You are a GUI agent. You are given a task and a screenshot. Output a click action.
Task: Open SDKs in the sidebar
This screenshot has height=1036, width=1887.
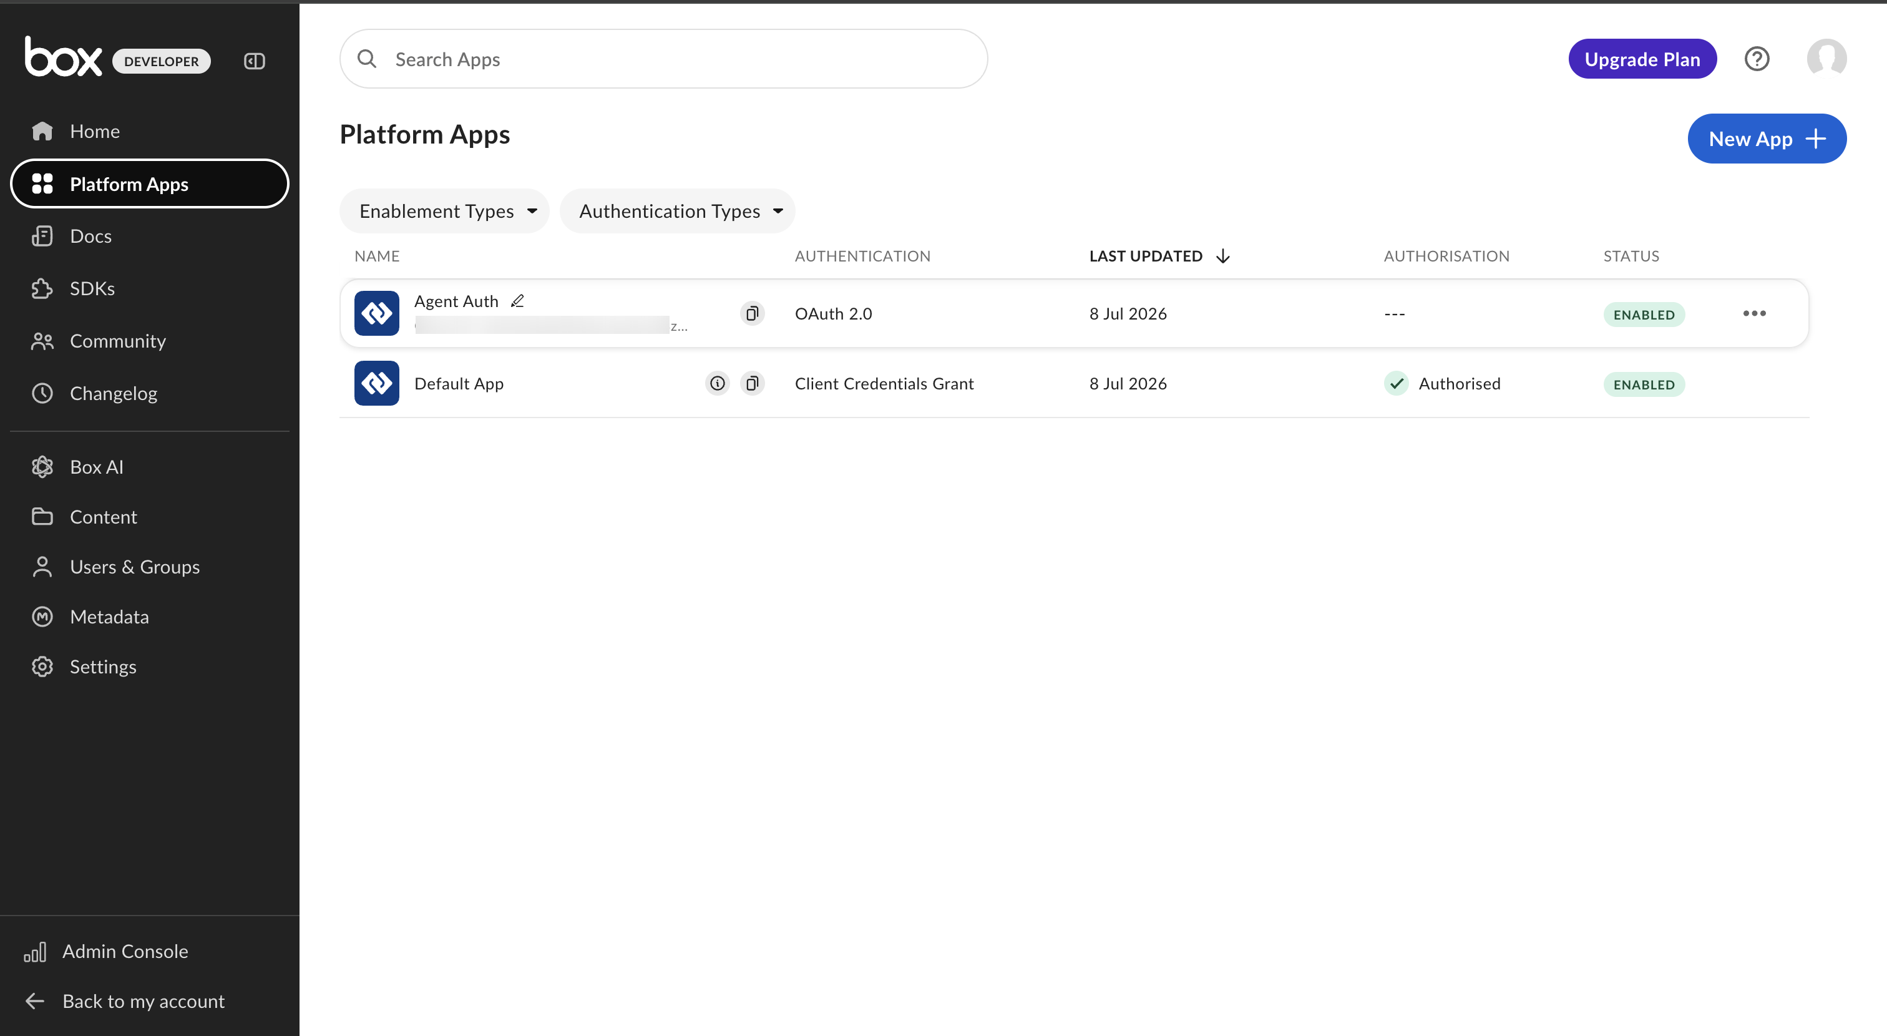tap(149, 289)
